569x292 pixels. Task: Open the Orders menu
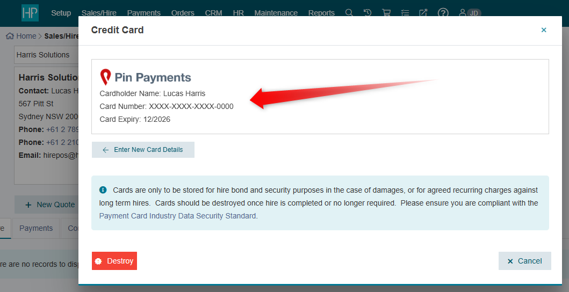pyautogui.click(x=183, y=13)
